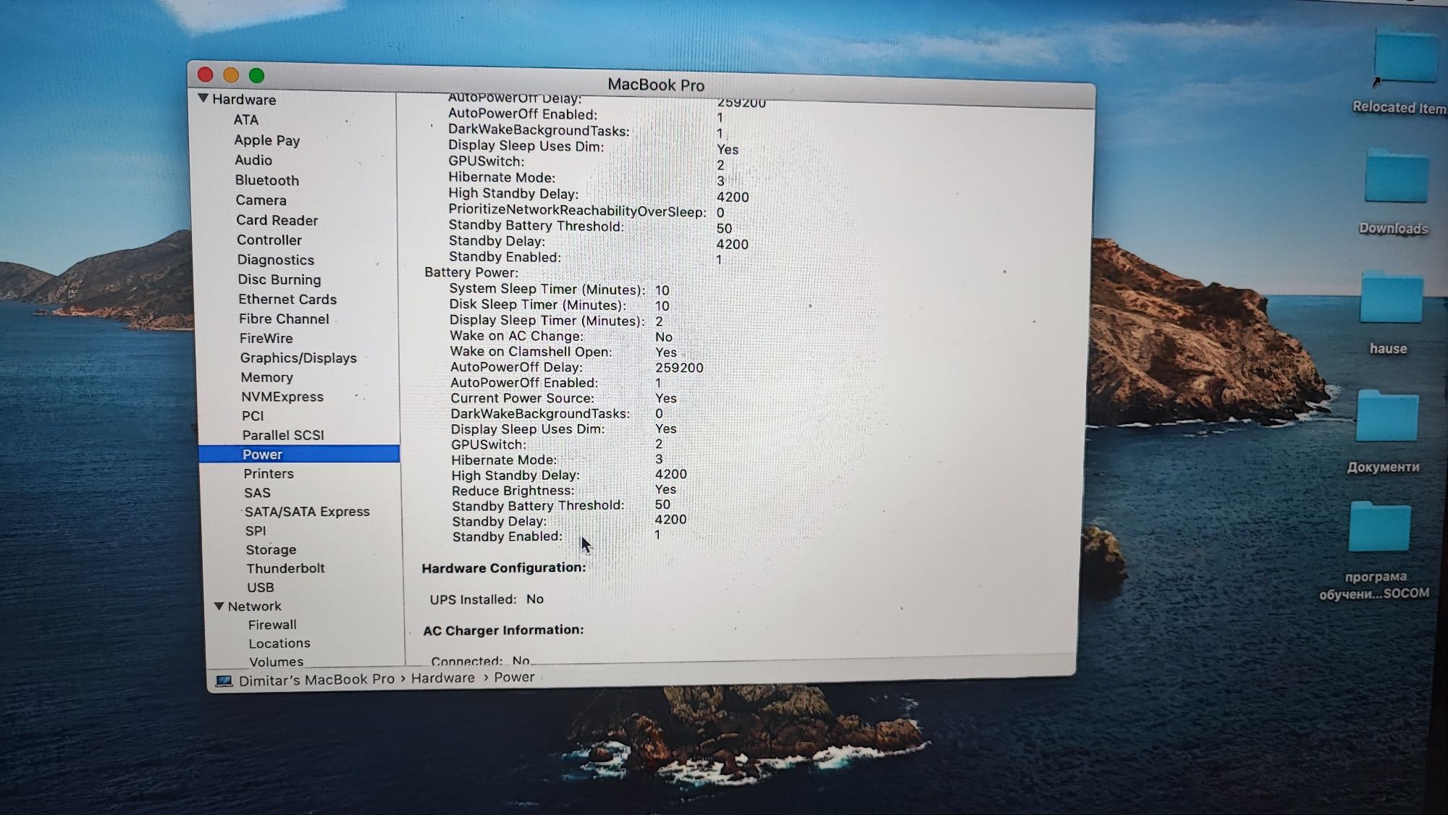1448x815 pixels.
Task: Click Power in the path bar
Action: [x=514, y=677]
